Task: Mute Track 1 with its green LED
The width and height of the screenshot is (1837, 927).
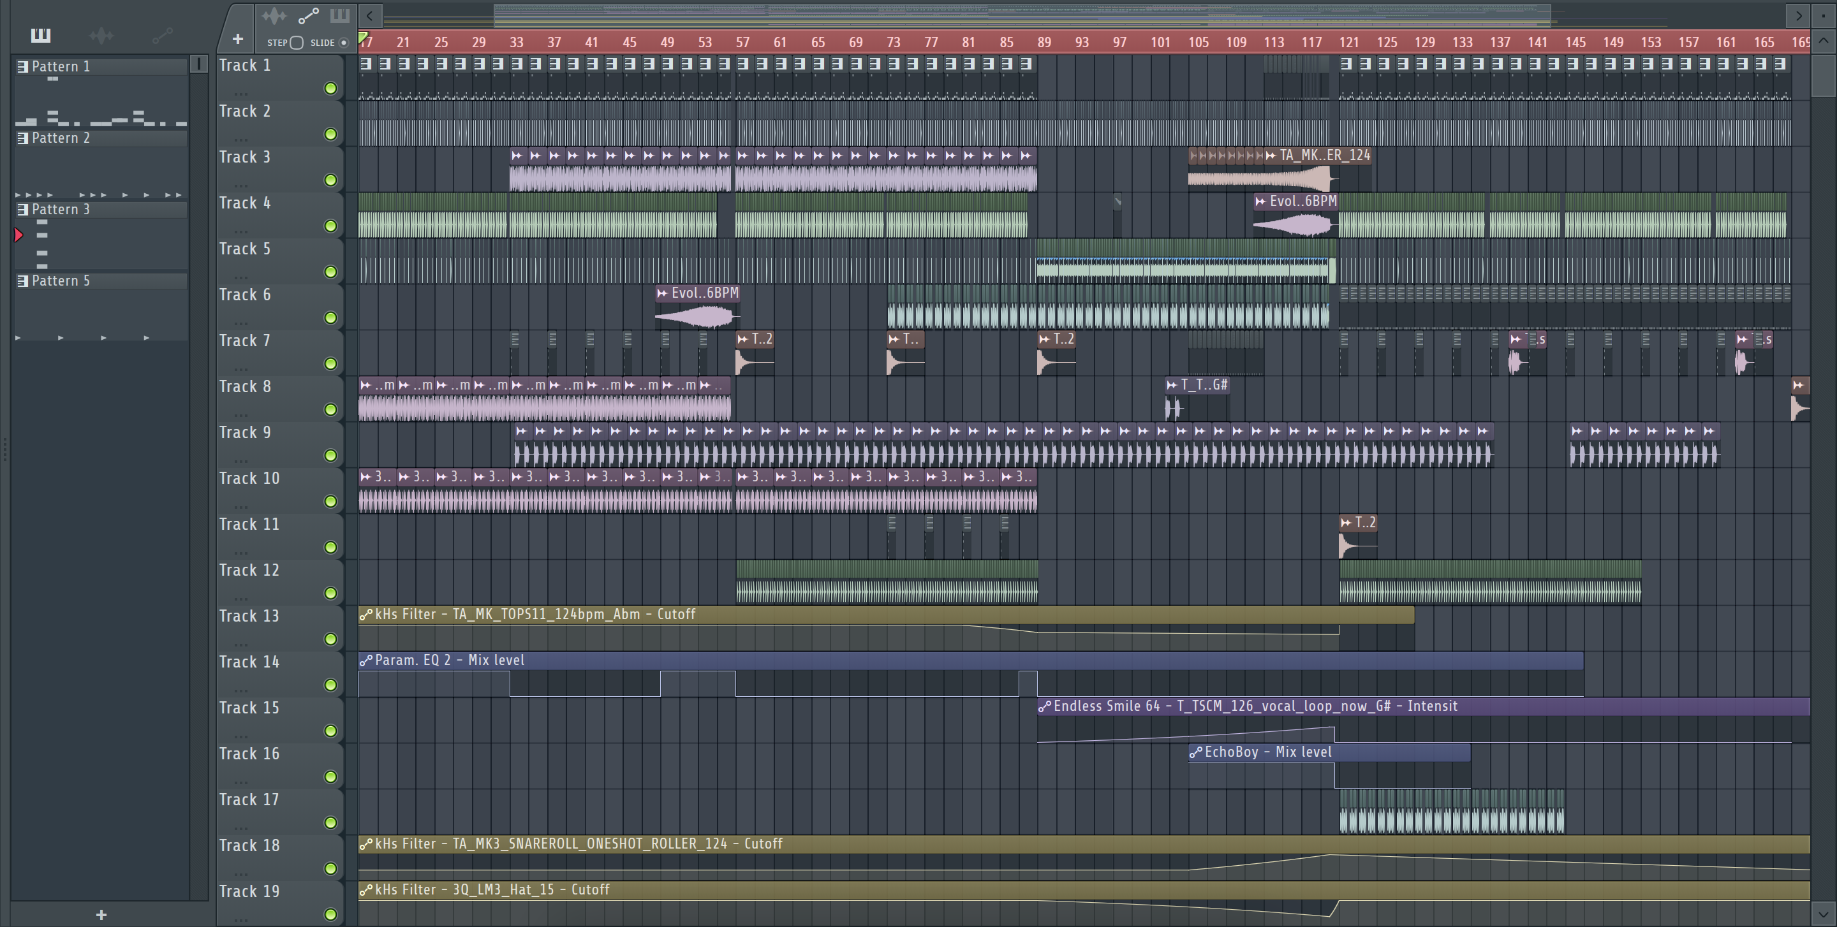Action: [x=330, y=89]
